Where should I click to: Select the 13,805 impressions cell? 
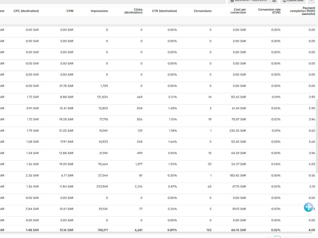pos(103,108)
